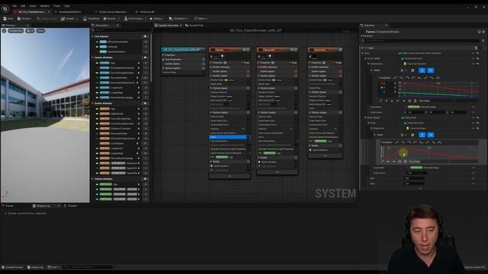
Task: Open the Curves tab
Action: tap(8, 205)
